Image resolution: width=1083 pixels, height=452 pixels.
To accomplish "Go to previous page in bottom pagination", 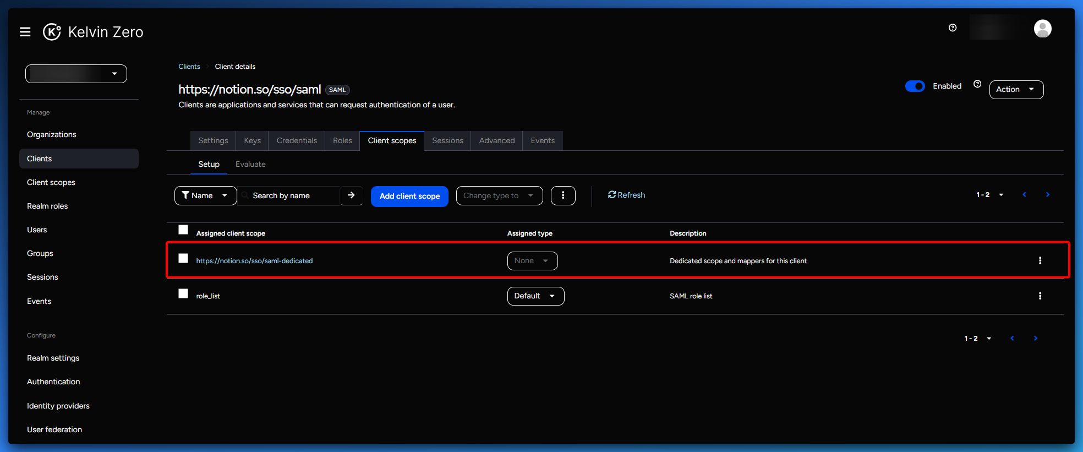I will 1012,338.
